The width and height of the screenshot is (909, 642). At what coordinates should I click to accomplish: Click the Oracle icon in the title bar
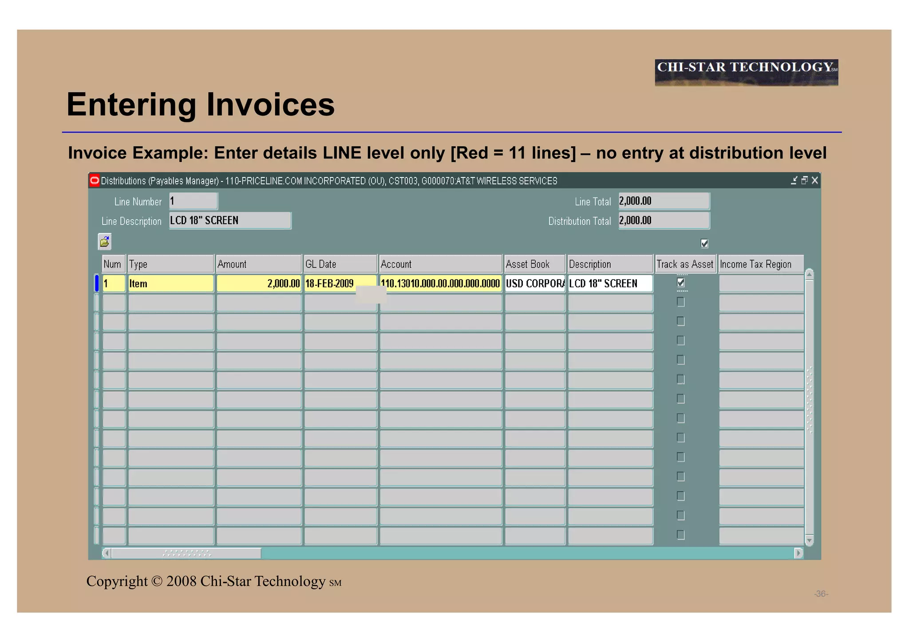[x=95, y=180]
